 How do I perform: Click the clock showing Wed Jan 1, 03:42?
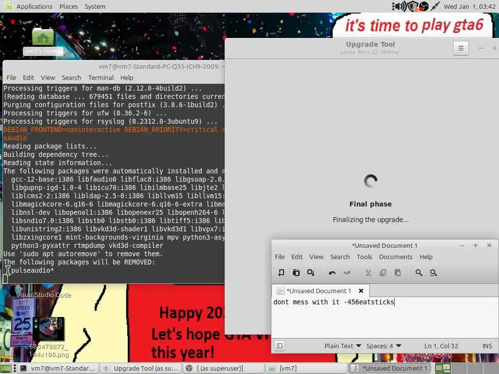(x=469, y=6)
